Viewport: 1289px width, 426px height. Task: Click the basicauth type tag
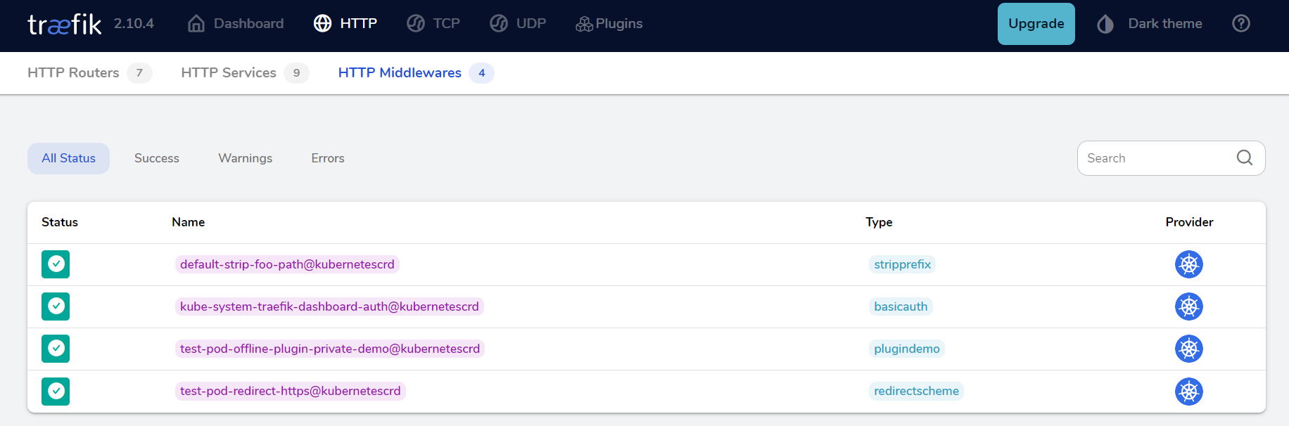point(901,306)
